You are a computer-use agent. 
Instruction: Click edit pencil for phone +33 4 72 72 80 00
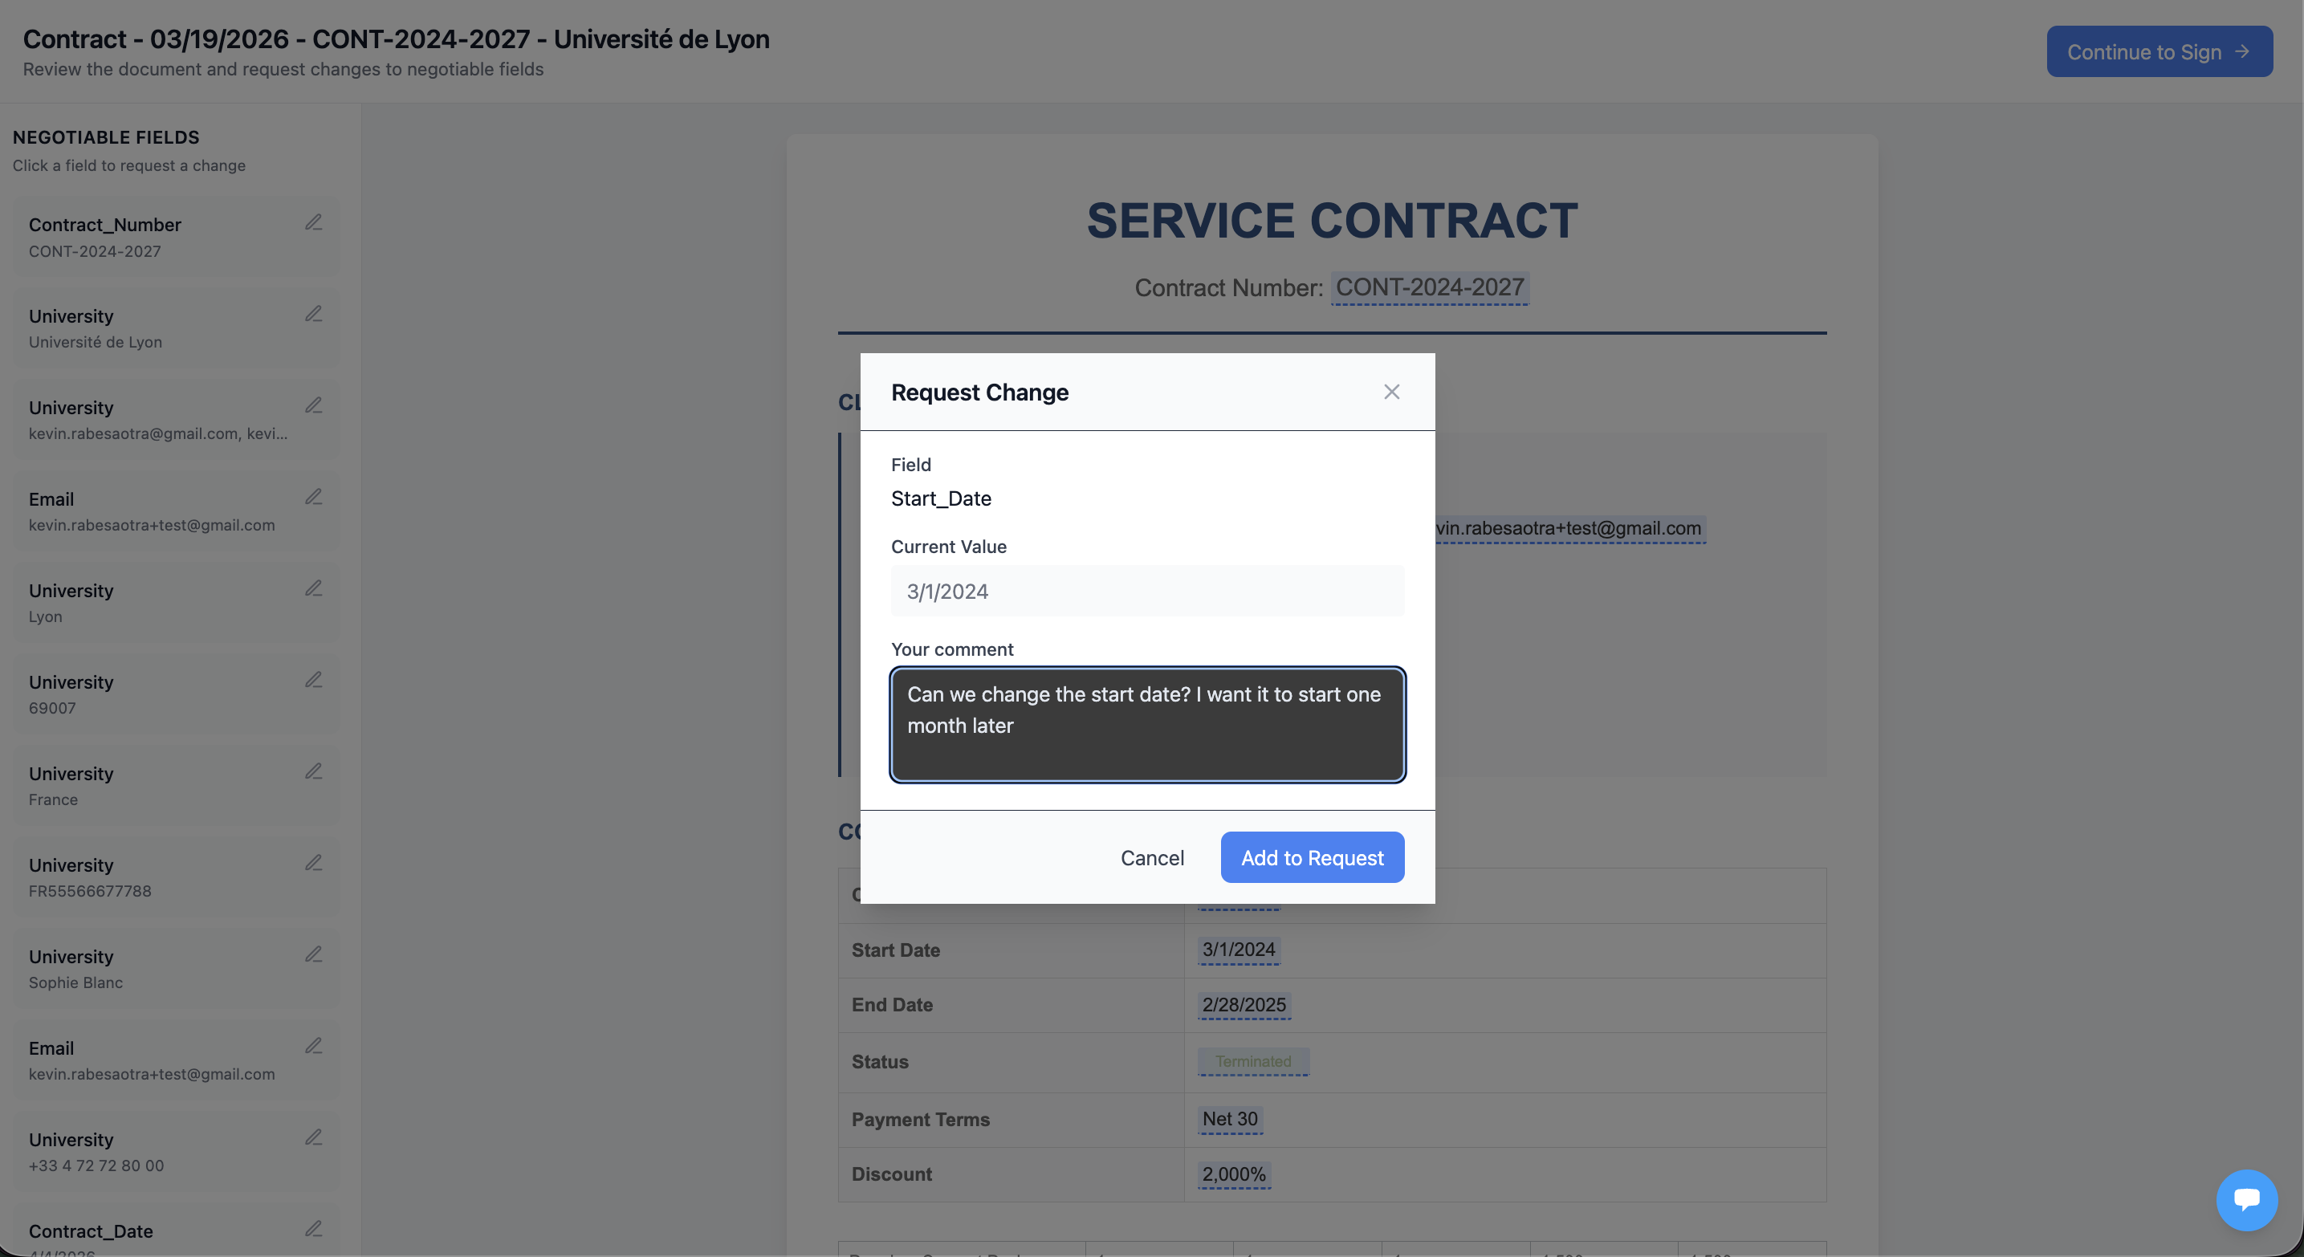pos(313,1137)
